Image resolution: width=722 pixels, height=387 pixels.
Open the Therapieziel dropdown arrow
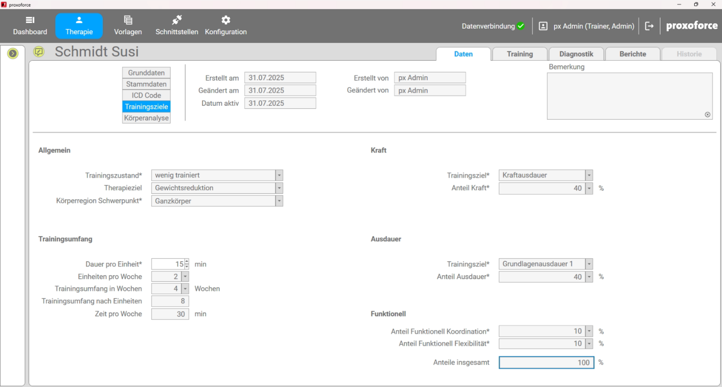pos(279,188)
